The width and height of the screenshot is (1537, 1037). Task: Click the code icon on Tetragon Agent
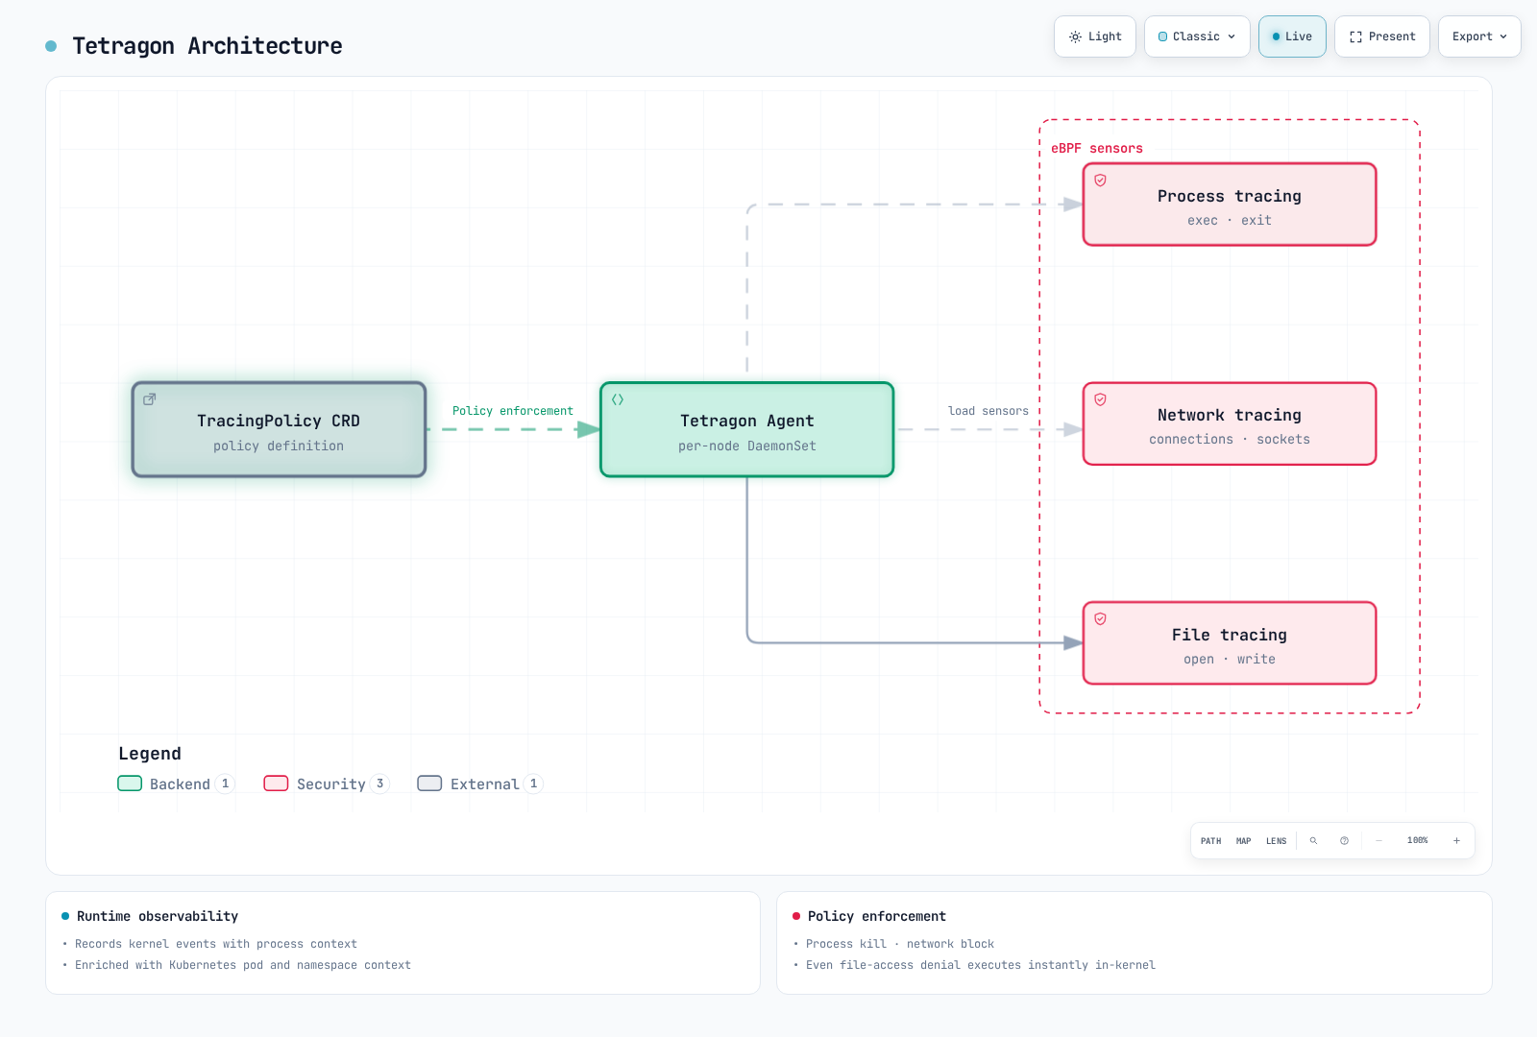point(618,399)
